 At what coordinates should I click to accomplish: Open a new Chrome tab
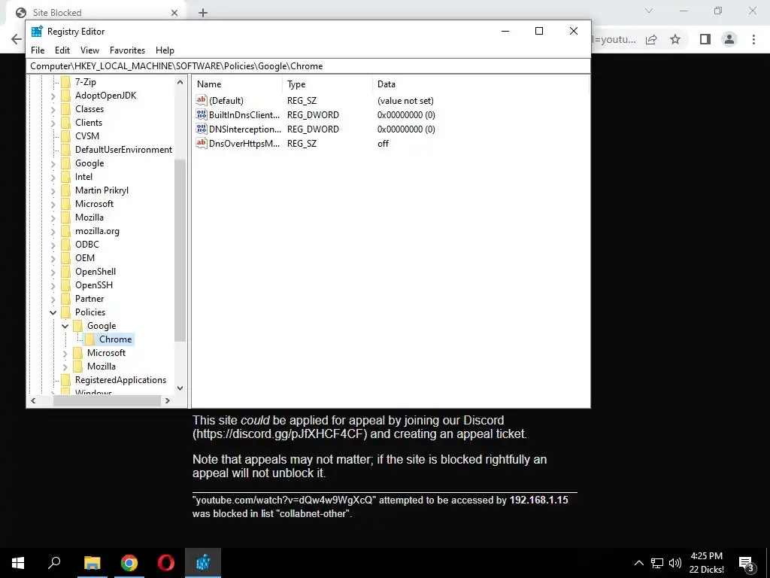point(203,13)
